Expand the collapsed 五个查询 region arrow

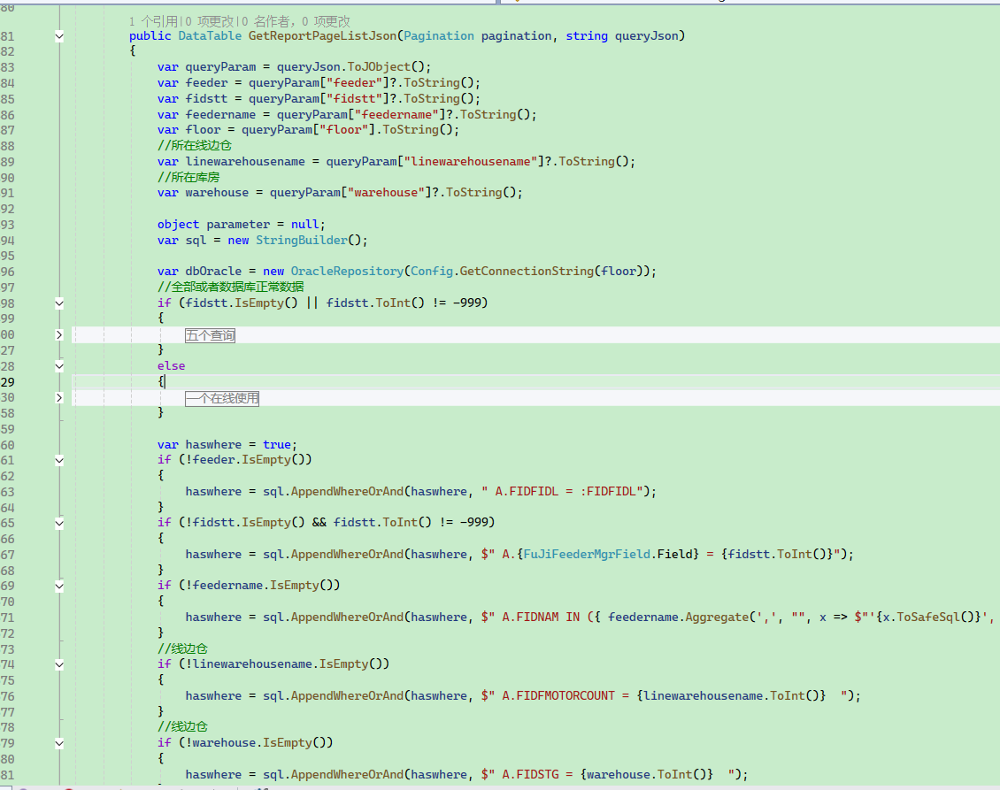(x=59, y=334)
